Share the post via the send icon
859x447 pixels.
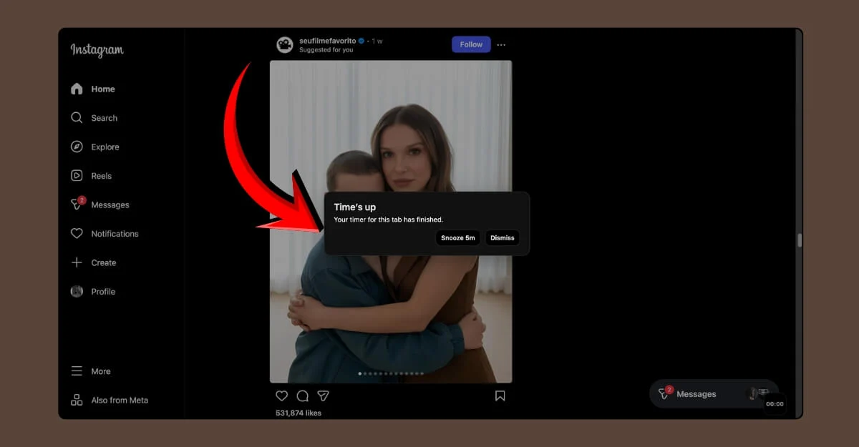click(x=324, y=396)
